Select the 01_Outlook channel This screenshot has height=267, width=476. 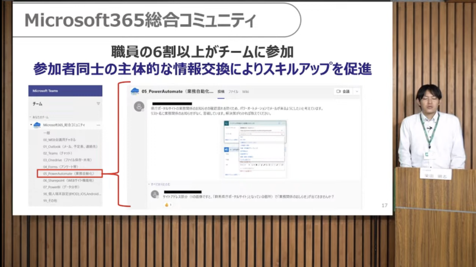point(70,147)
